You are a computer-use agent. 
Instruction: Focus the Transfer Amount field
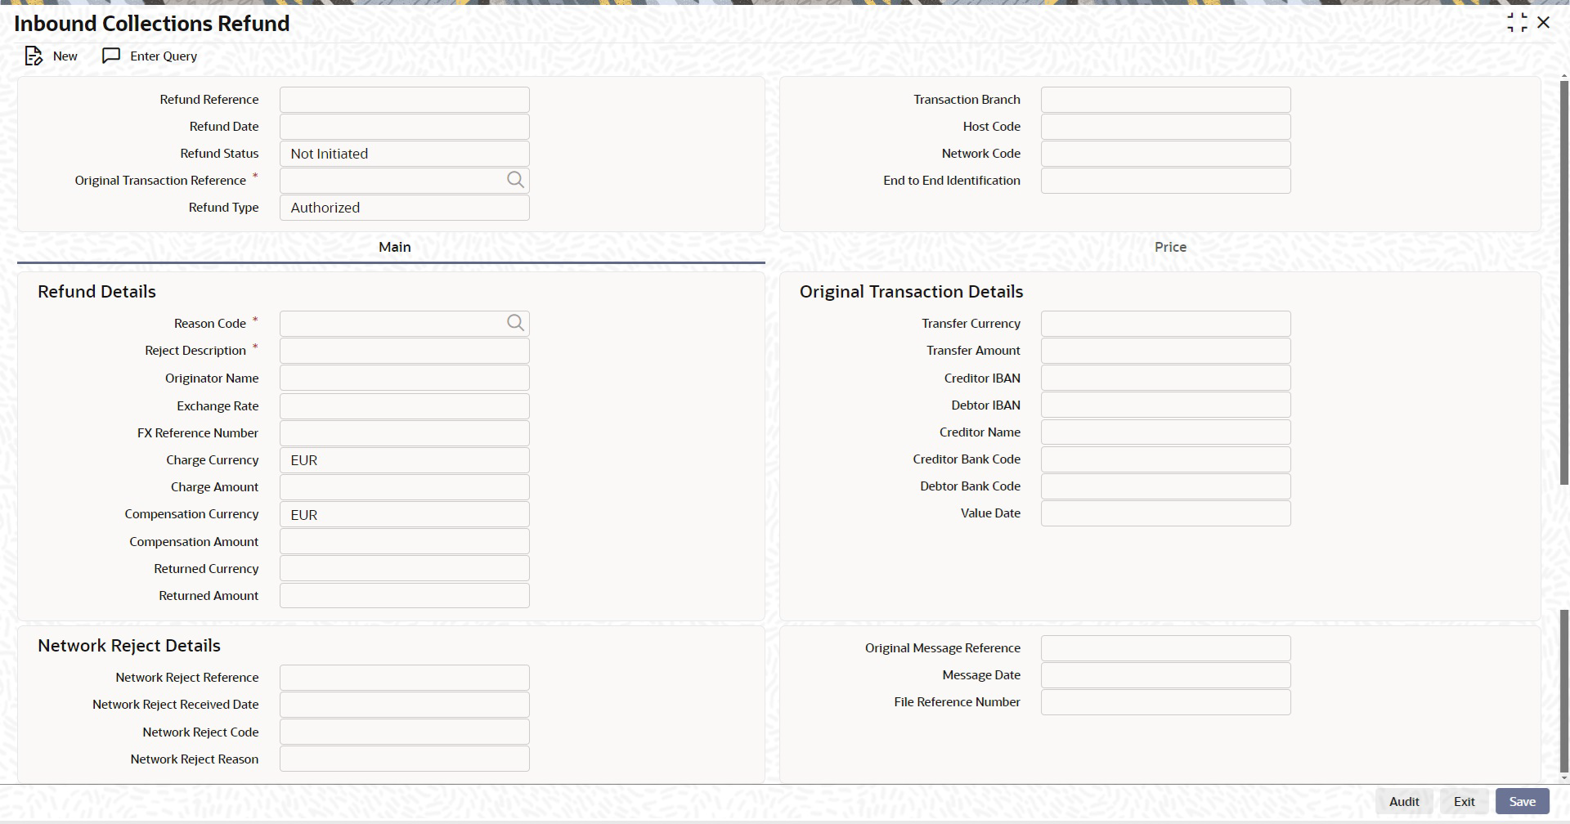click(1166, 351)
